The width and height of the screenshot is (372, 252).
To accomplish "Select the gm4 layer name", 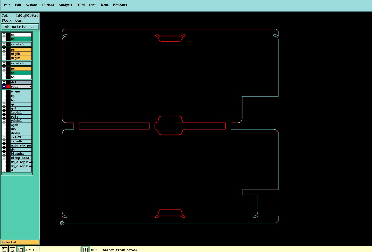I will pyautogui.click(x=21, y=108).
